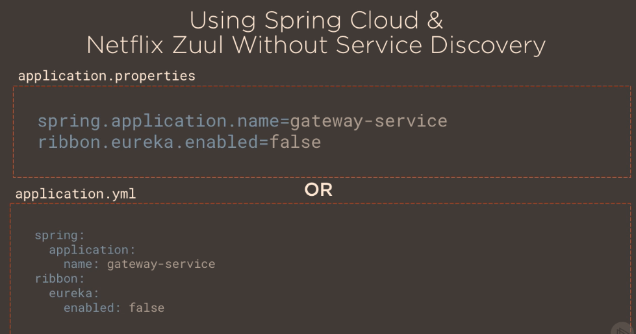This screenshot has height=334, width=636.
Task: Click the false value in the YAML block
Action: pos(147,307)
